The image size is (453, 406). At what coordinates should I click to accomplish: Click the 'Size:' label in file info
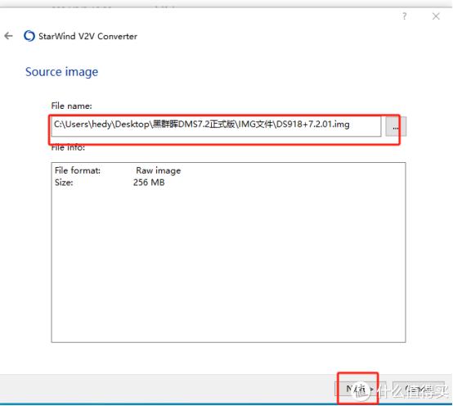[x=64, y=183]
